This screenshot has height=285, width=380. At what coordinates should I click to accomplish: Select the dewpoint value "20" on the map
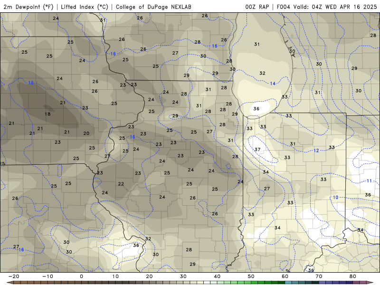click(86, 133)
